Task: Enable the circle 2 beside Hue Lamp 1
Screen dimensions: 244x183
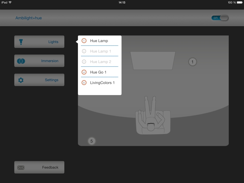Action: [x=84, y=51]
